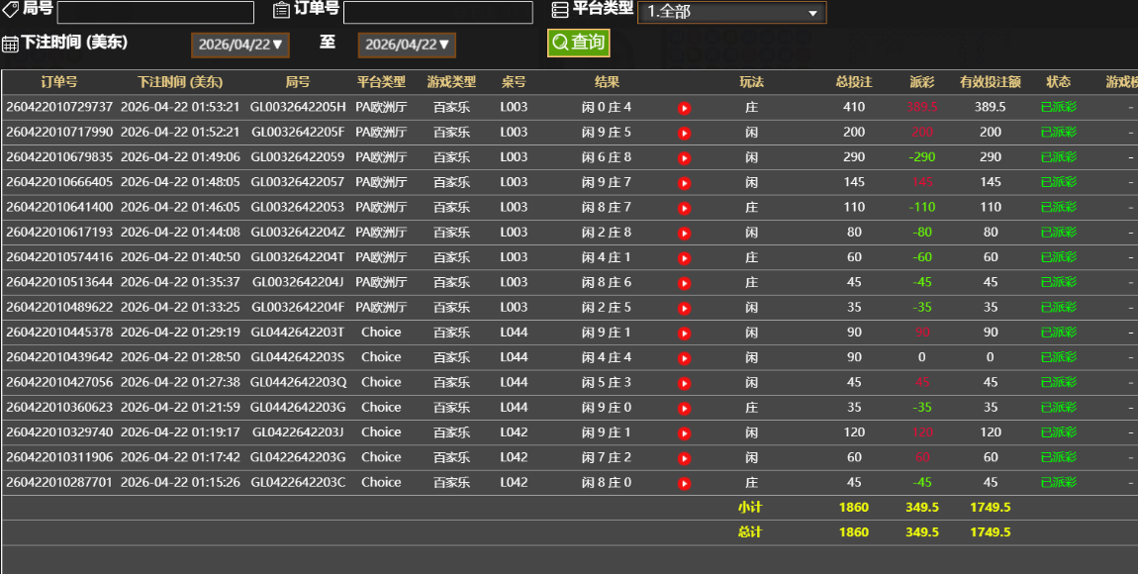Click order number 260422010311906
This screenshot has width=1138, height=574.
coord(59,457)
